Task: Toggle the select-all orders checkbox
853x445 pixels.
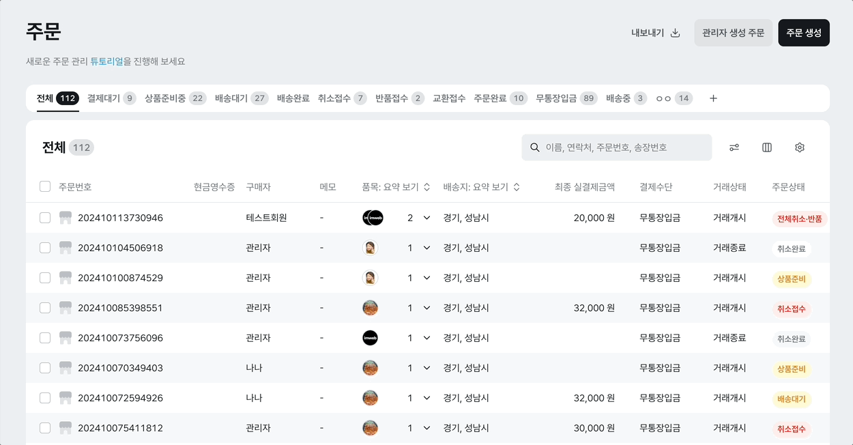Action: click(x=45, y=186)
